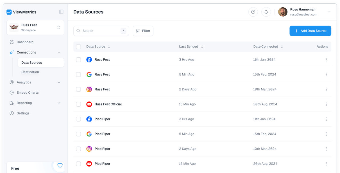Open three-dot menu for first Facebook Russ Fest row
Viewport: 340px width, 173px height.
point(326,60)
